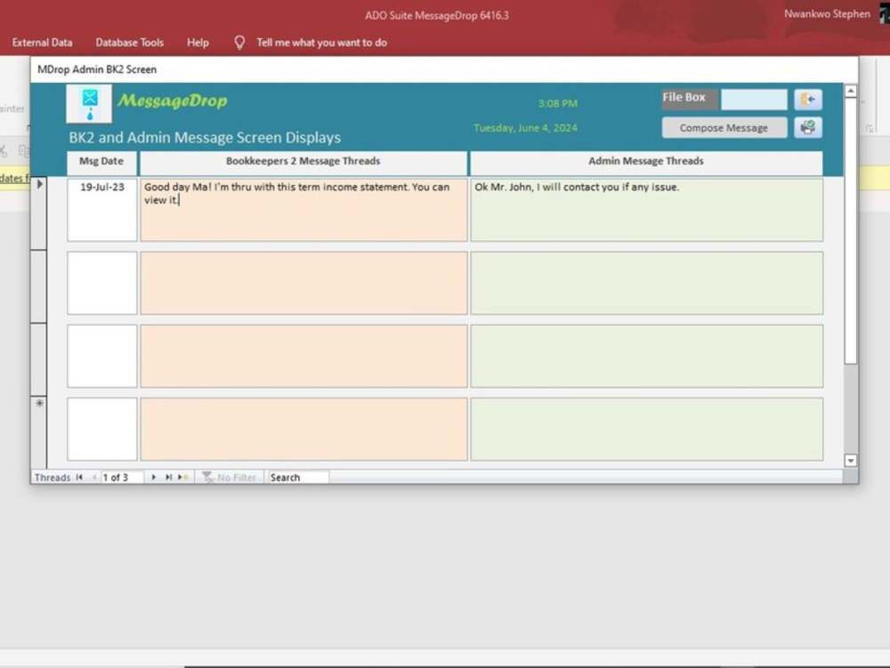Click the 3:08 PM time display

558,103
